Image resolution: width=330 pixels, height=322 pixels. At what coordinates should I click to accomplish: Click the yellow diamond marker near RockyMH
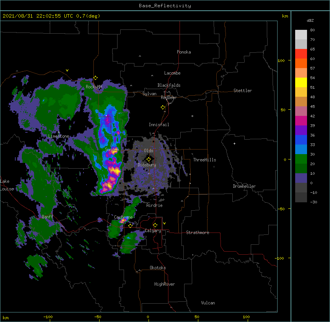96,78
